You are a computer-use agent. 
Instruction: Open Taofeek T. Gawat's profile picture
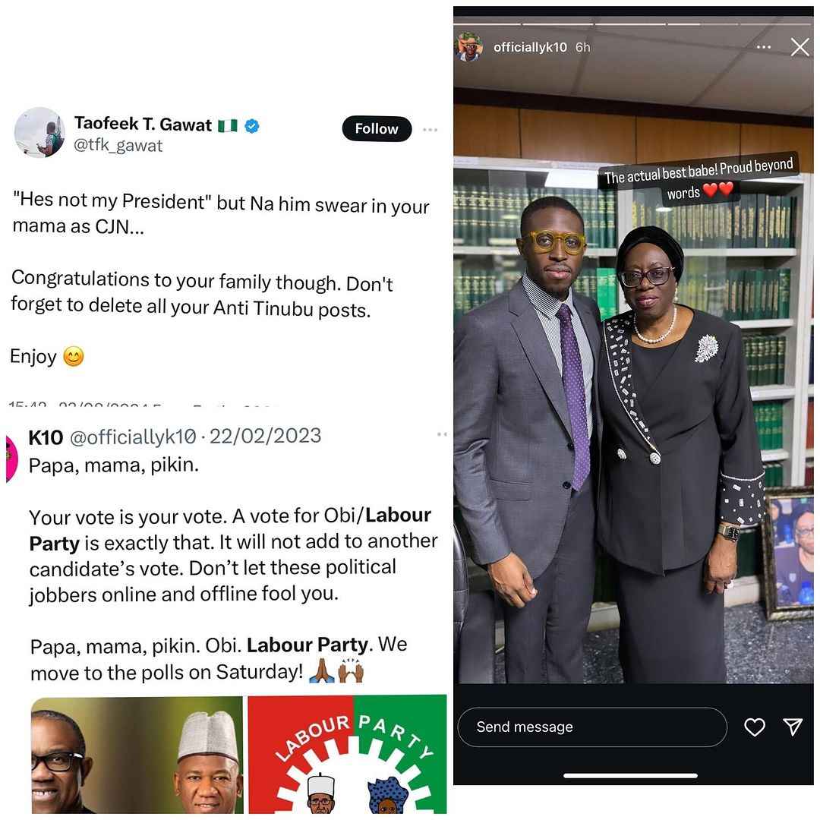point(39,132)
